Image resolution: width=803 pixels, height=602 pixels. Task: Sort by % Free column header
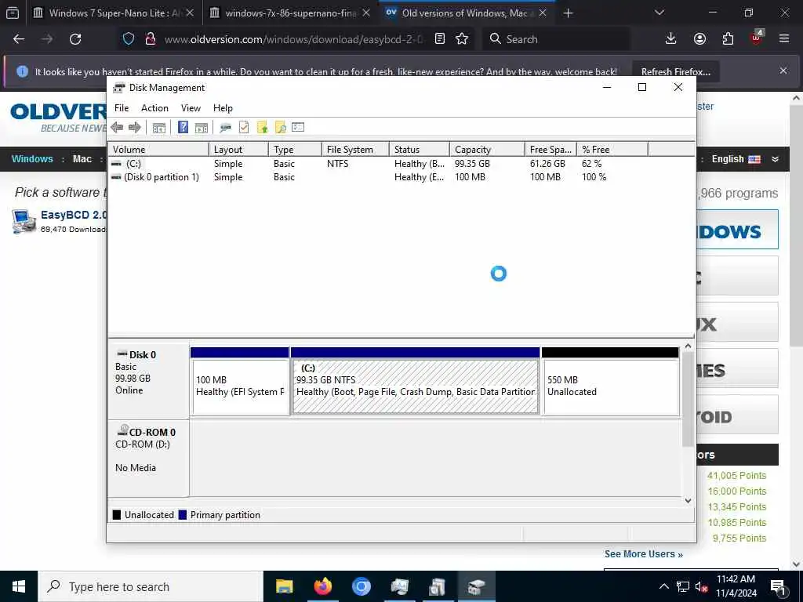(612, 150)
